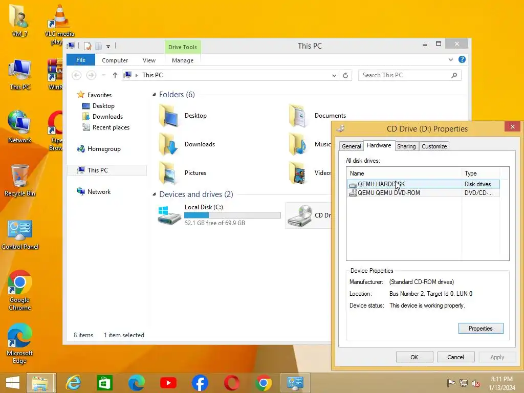Image resolution: width=524 pixels, height=393 pixels.
Task: Select the Recycle Bin desktop icon
Action: [19, 181]
